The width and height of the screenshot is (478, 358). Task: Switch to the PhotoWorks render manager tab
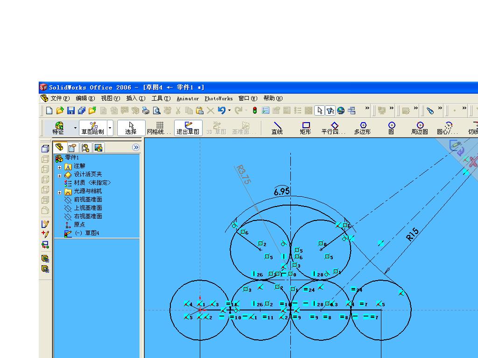98,148
